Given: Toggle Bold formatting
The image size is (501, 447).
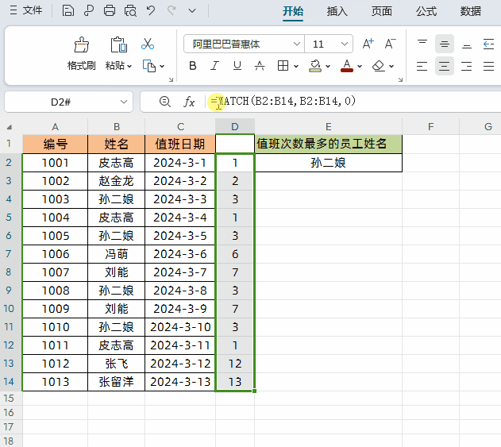Looking at the screenshot, I should click(x=192, y=66).
